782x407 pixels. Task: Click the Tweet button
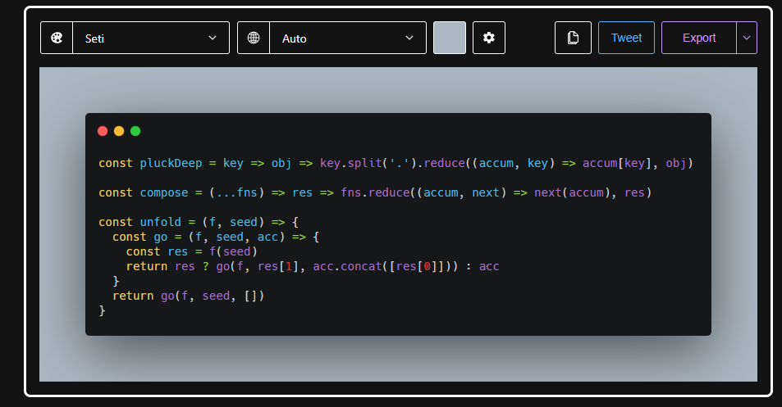(626, 38)
